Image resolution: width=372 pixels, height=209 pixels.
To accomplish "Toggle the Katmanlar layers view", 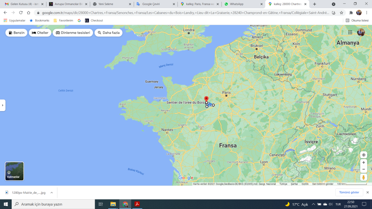I will 15,171.
